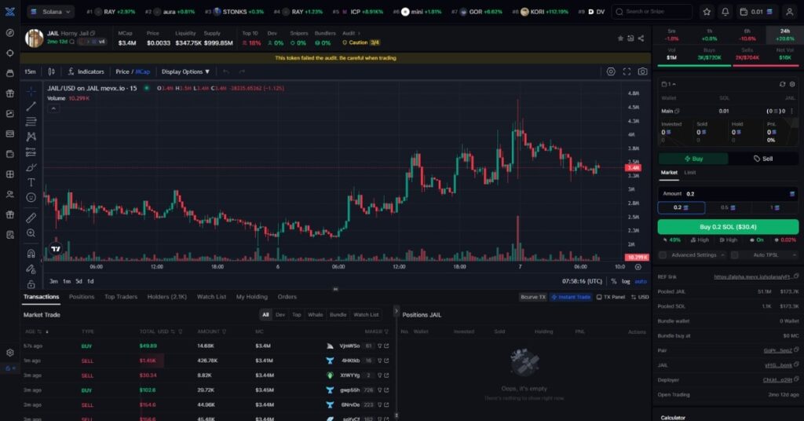
Task: Open the mevX logo home
Action: pos(9,11)
